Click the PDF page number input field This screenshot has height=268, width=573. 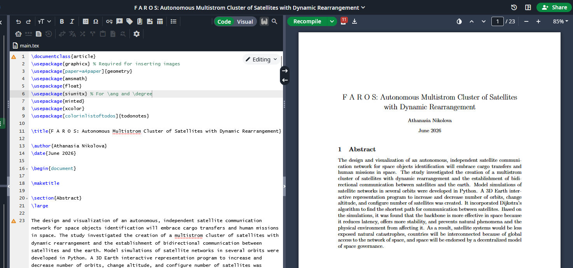[x=498, y=21]
